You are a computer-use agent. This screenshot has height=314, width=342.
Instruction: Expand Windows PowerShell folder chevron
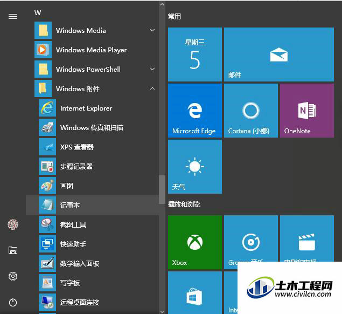(152, 69)
